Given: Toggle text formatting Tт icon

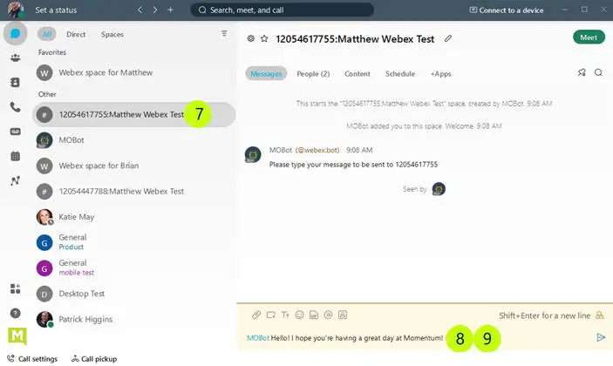Looking at the screenshot, I should [285, 315].
